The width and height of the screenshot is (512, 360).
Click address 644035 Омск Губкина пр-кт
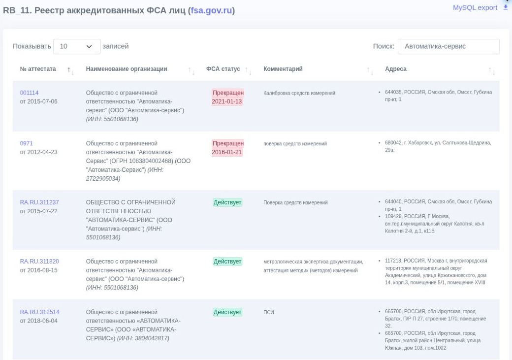(x=438, y=96)
